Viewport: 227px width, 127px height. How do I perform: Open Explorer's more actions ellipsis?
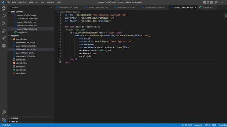click(51, 7)
